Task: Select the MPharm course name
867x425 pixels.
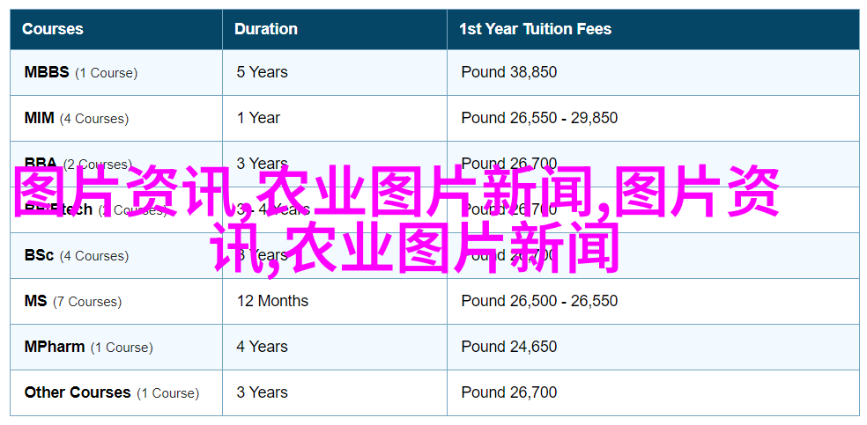Action: click(55, 348)
